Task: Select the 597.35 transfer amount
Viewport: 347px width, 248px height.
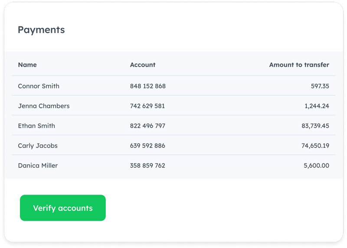Action: (320, 86)
